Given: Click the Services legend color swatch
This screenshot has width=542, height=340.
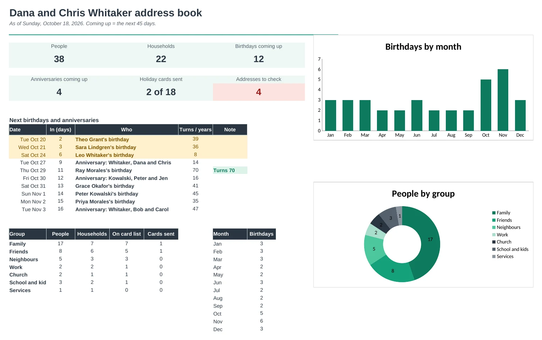Looking at the screenshot, I should click(494, 257).
